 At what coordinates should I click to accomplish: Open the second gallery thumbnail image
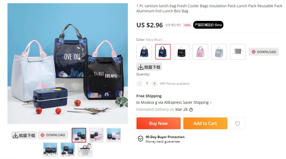tap(96, 135)
